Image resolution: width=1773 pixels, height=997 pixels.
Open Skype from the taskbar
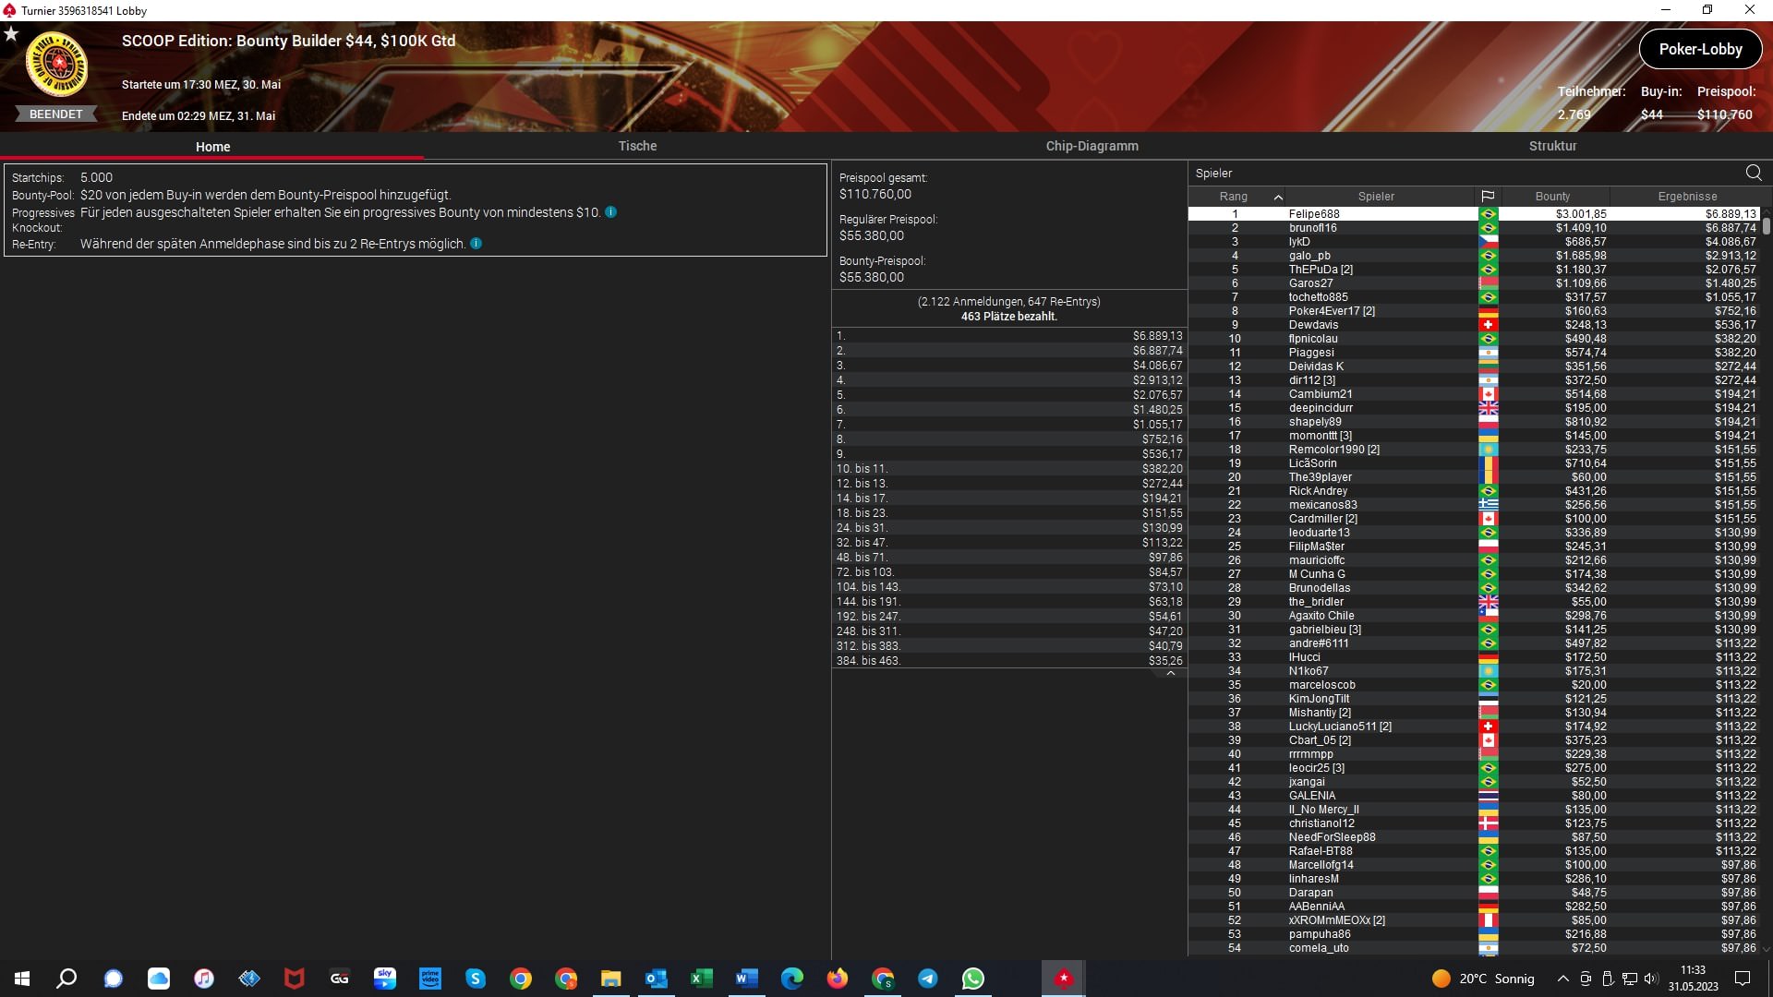click(x=476, y=979)
